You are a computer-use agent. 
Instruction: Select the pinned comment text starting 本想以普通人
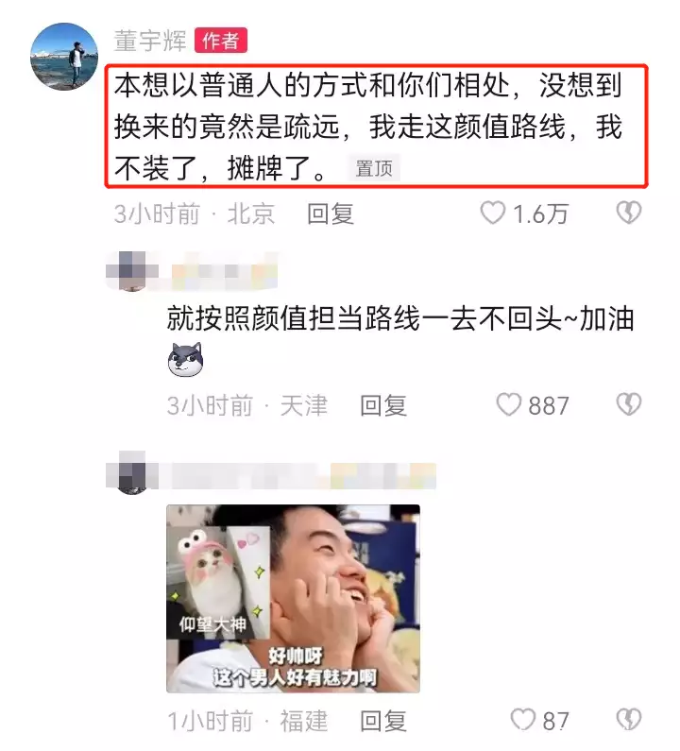(x=367, y=127)
